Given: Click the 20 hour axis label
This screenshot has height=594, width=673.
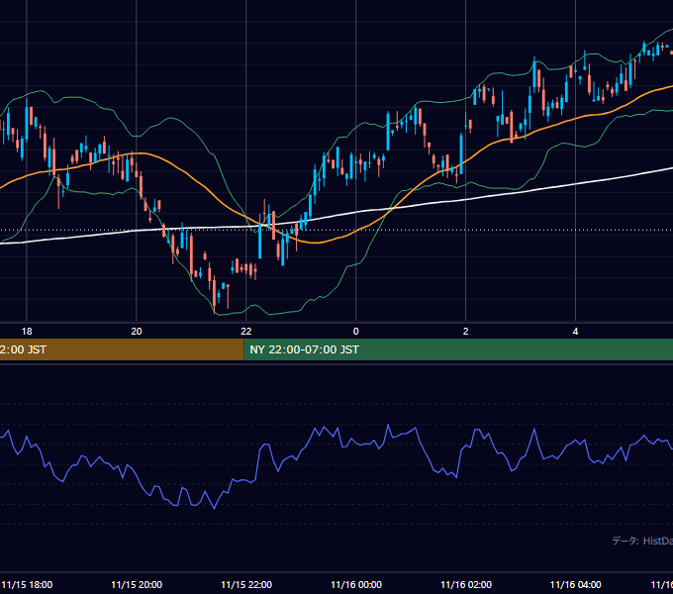Looking at the screenshot, I should coord(136,331).
